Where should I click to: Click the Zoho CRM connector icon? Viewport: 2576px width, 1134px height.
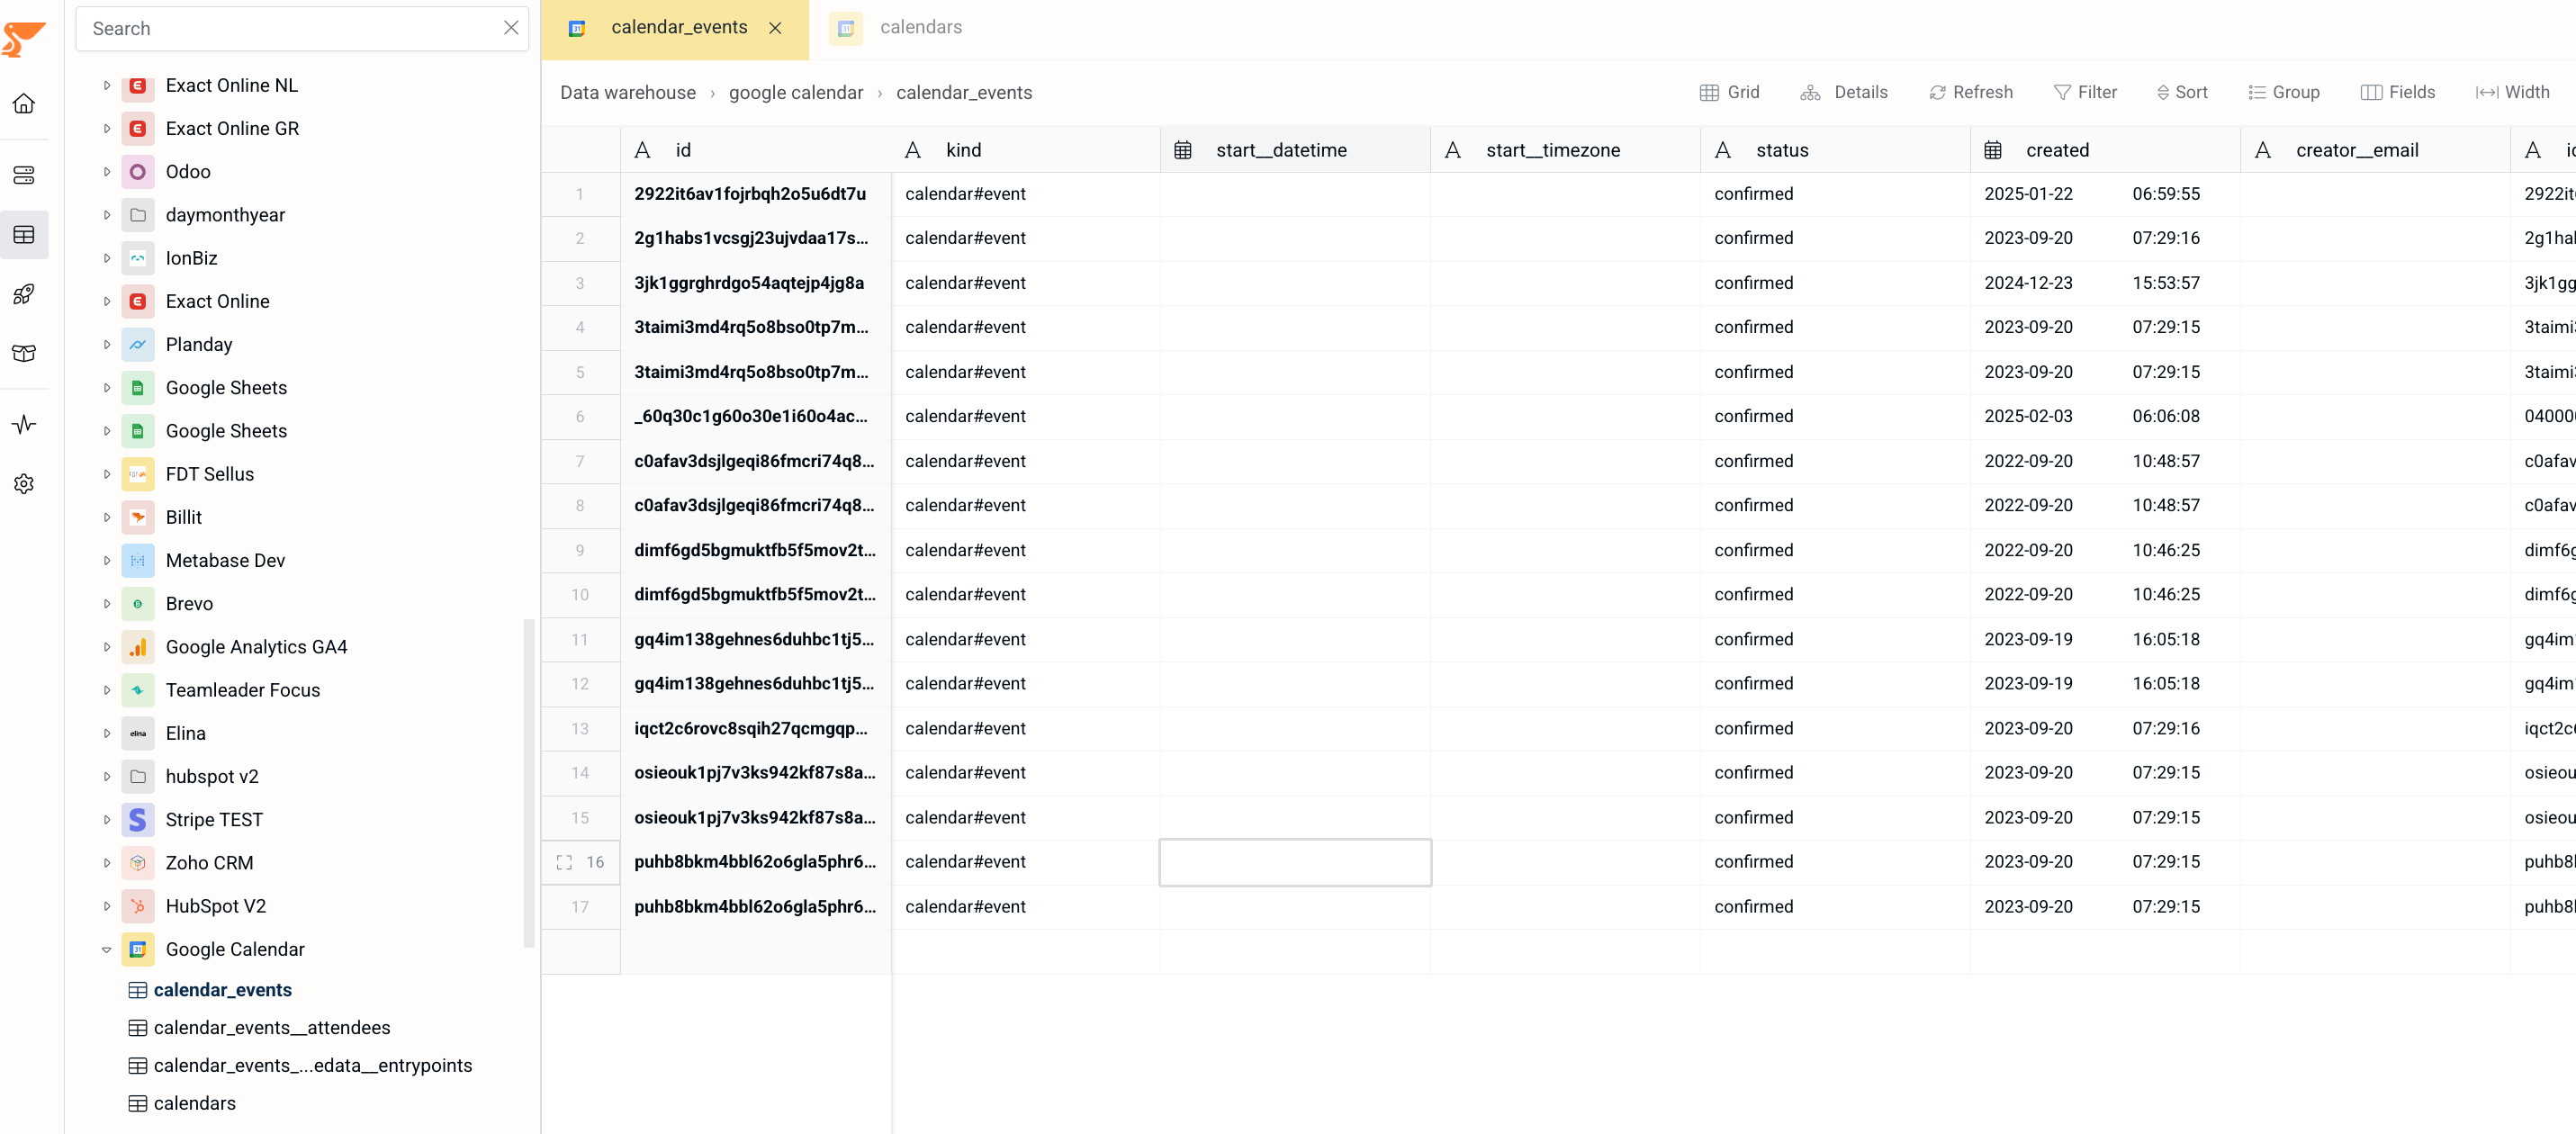pyautogui.click(x=138, y=863)
